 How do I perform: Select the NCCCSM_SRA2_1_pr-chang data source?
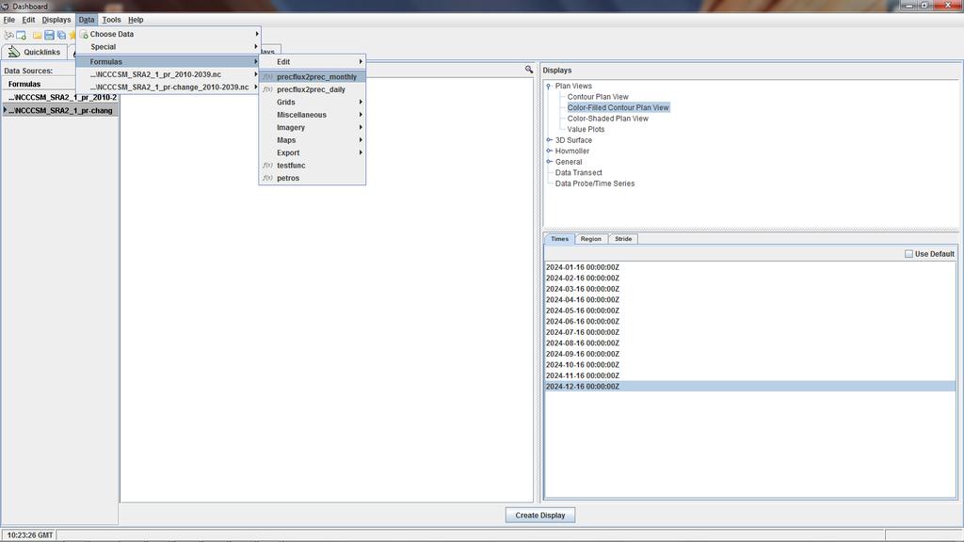[59, 111]
